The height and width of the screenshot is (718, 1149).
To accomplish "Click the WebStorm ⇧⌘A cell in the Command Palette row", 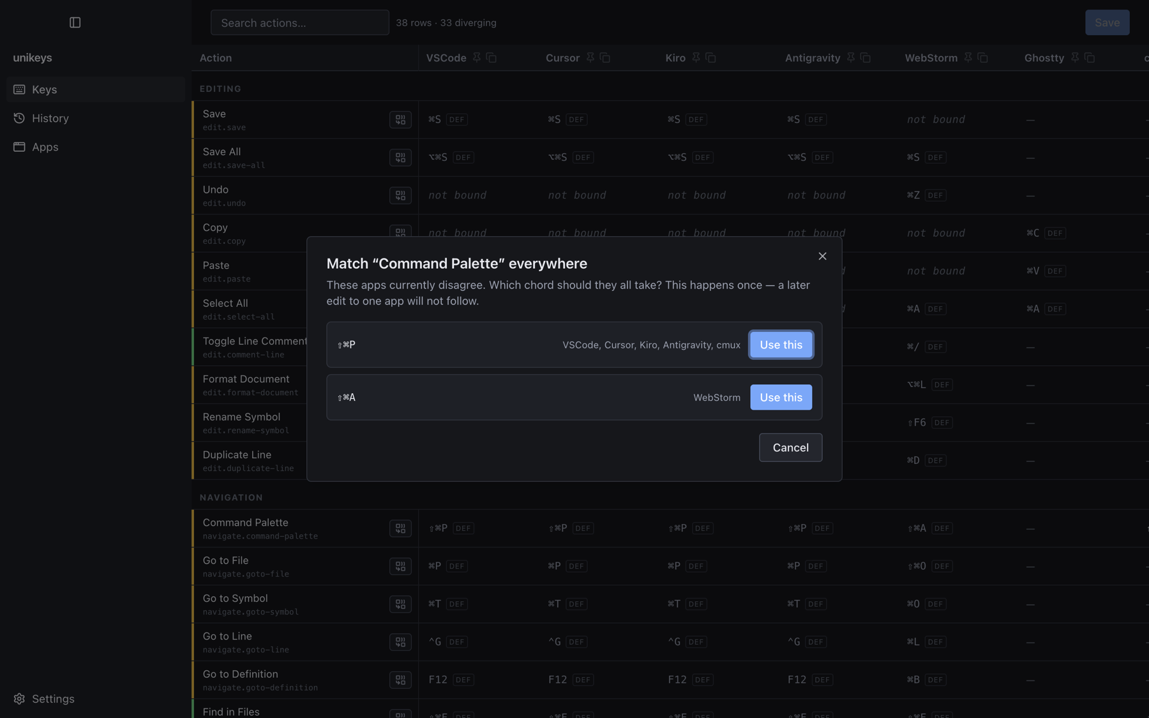I will tap(917, 528).
